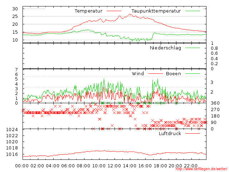Click the 1024 pressure axis value
Viewport: 229px width, 172px height.
(12, 130)
